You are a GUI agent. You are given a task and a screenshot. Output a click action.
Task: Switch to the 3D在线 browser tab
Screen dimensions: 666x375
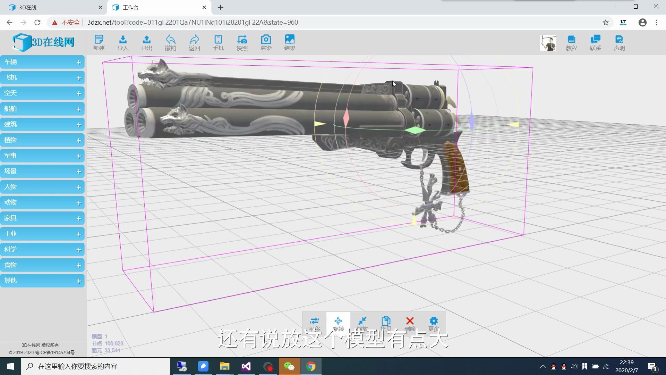(54, 7)
